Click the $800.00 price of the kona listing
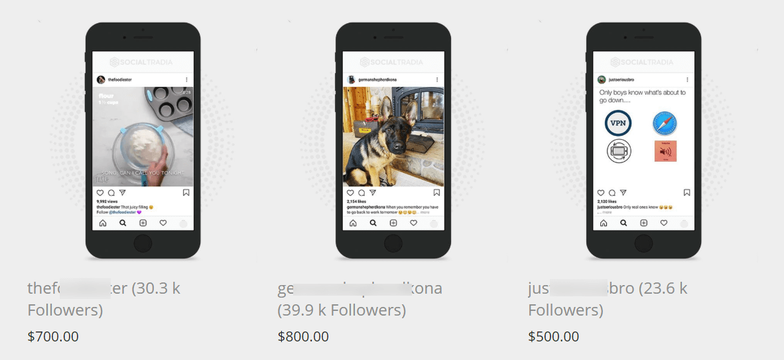 tap(303, 337)
